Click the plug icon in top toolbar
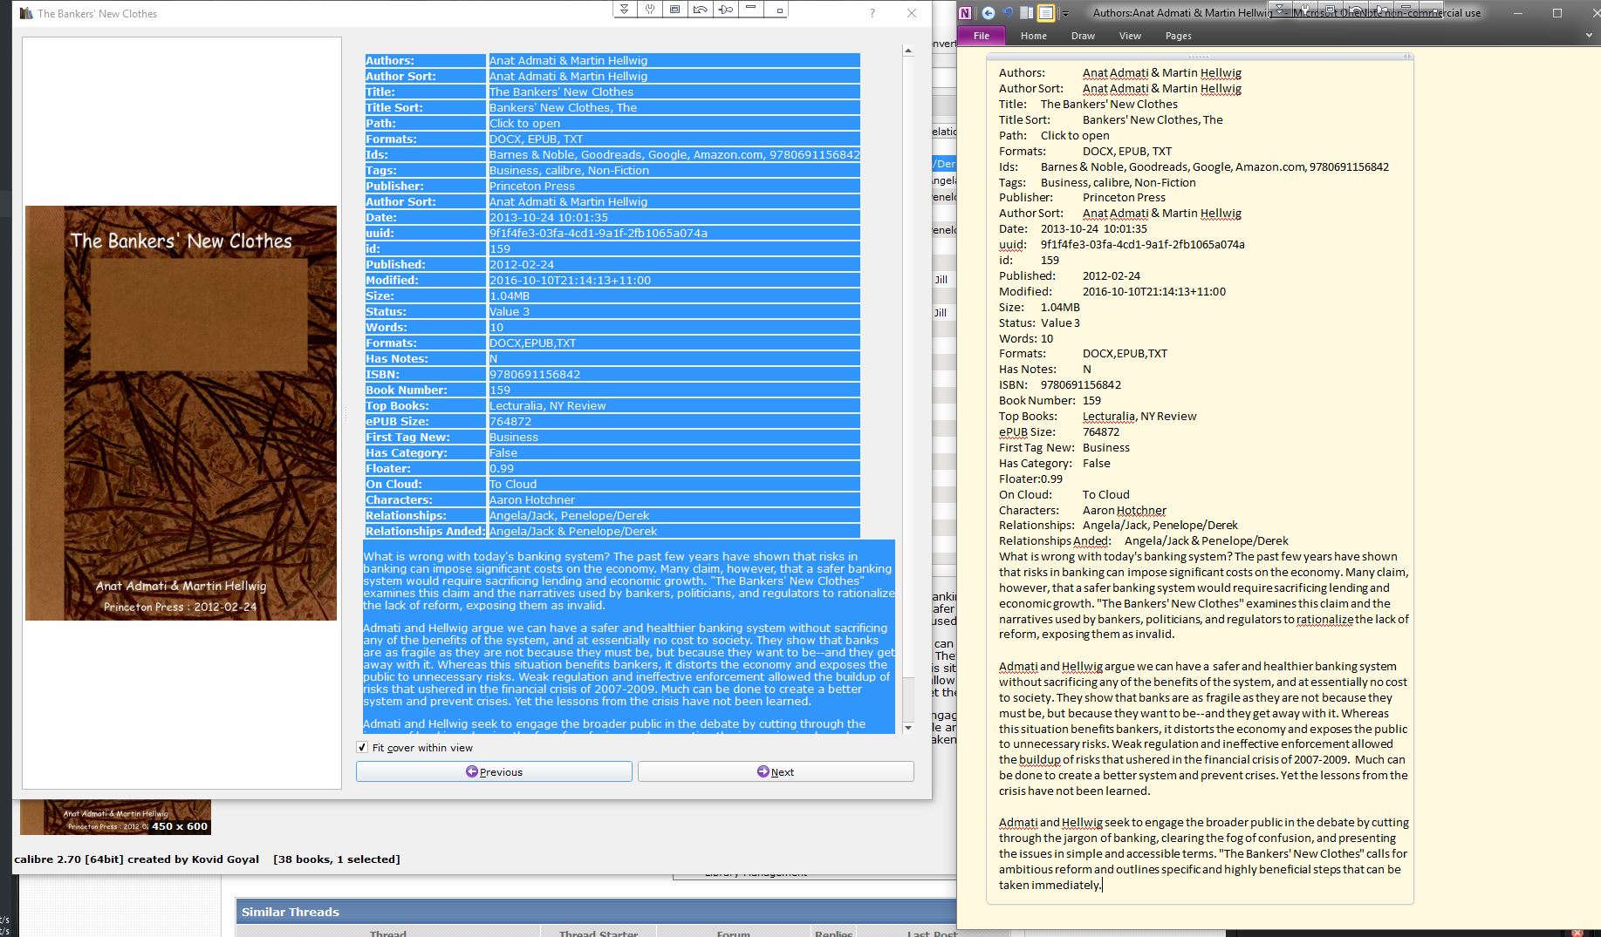 [x=726, y=9]
